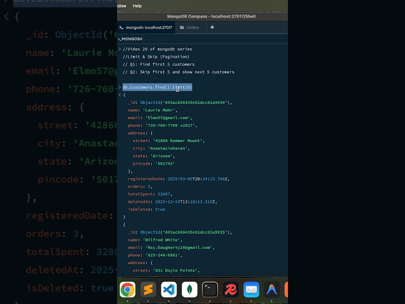Open the rainbow A-shaped app in the dock

(x=271, y=289)
